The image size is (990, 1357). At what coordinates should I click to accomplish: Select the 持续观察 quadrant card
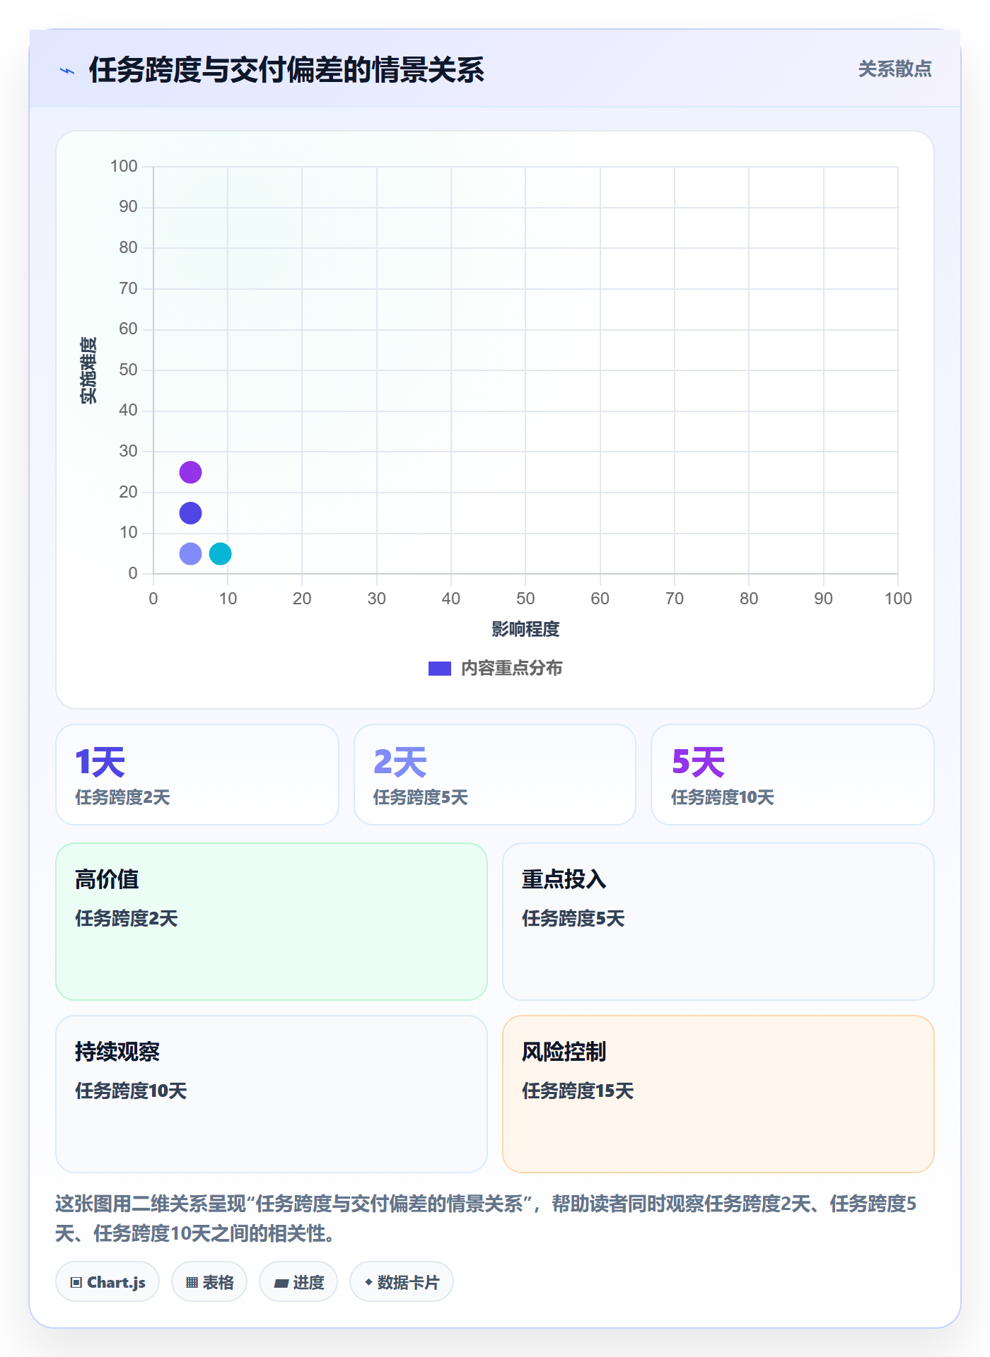pos(272,1094)
